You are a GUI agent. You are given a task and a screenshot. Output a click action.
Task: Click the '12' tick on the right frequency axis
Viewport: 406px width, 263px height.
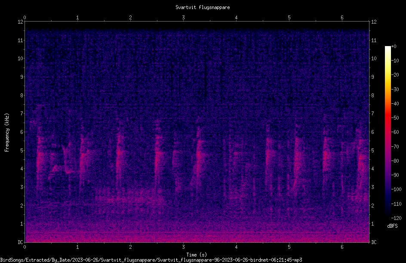(374, 22)
